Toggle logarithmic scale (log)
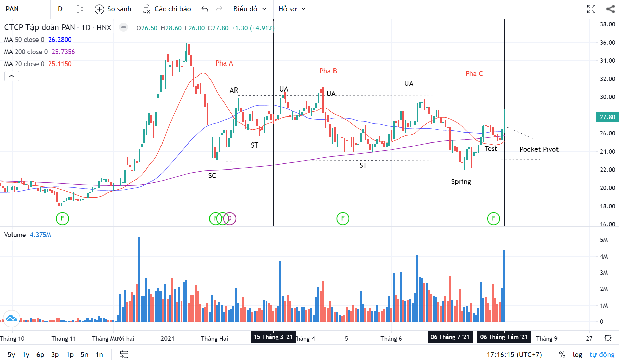Screen dimensions: 619x363 [577, 355]
